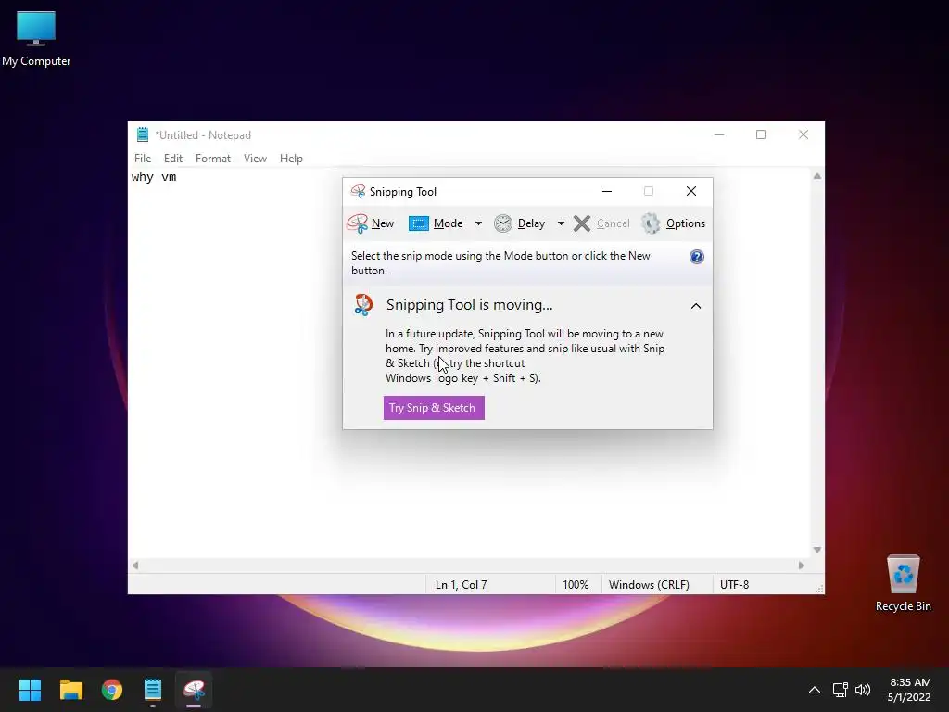
Task: Switch to Notepad taskbar icon
Action: click(x=153, y=690)
